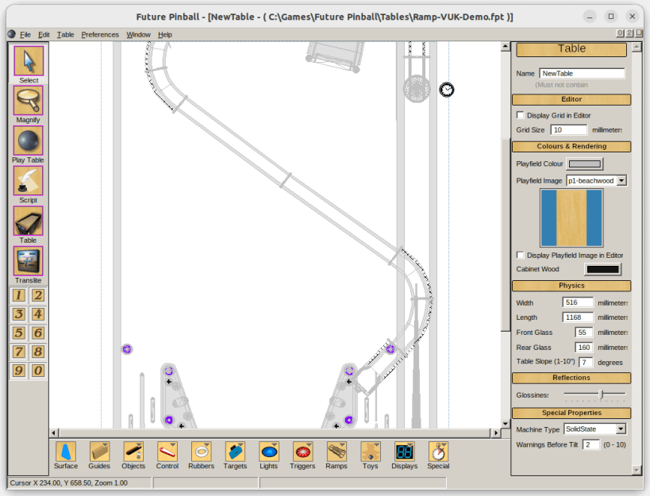
Task: Toggle Display Playfield Image in Editor
Action: click(x=521, y=255)
